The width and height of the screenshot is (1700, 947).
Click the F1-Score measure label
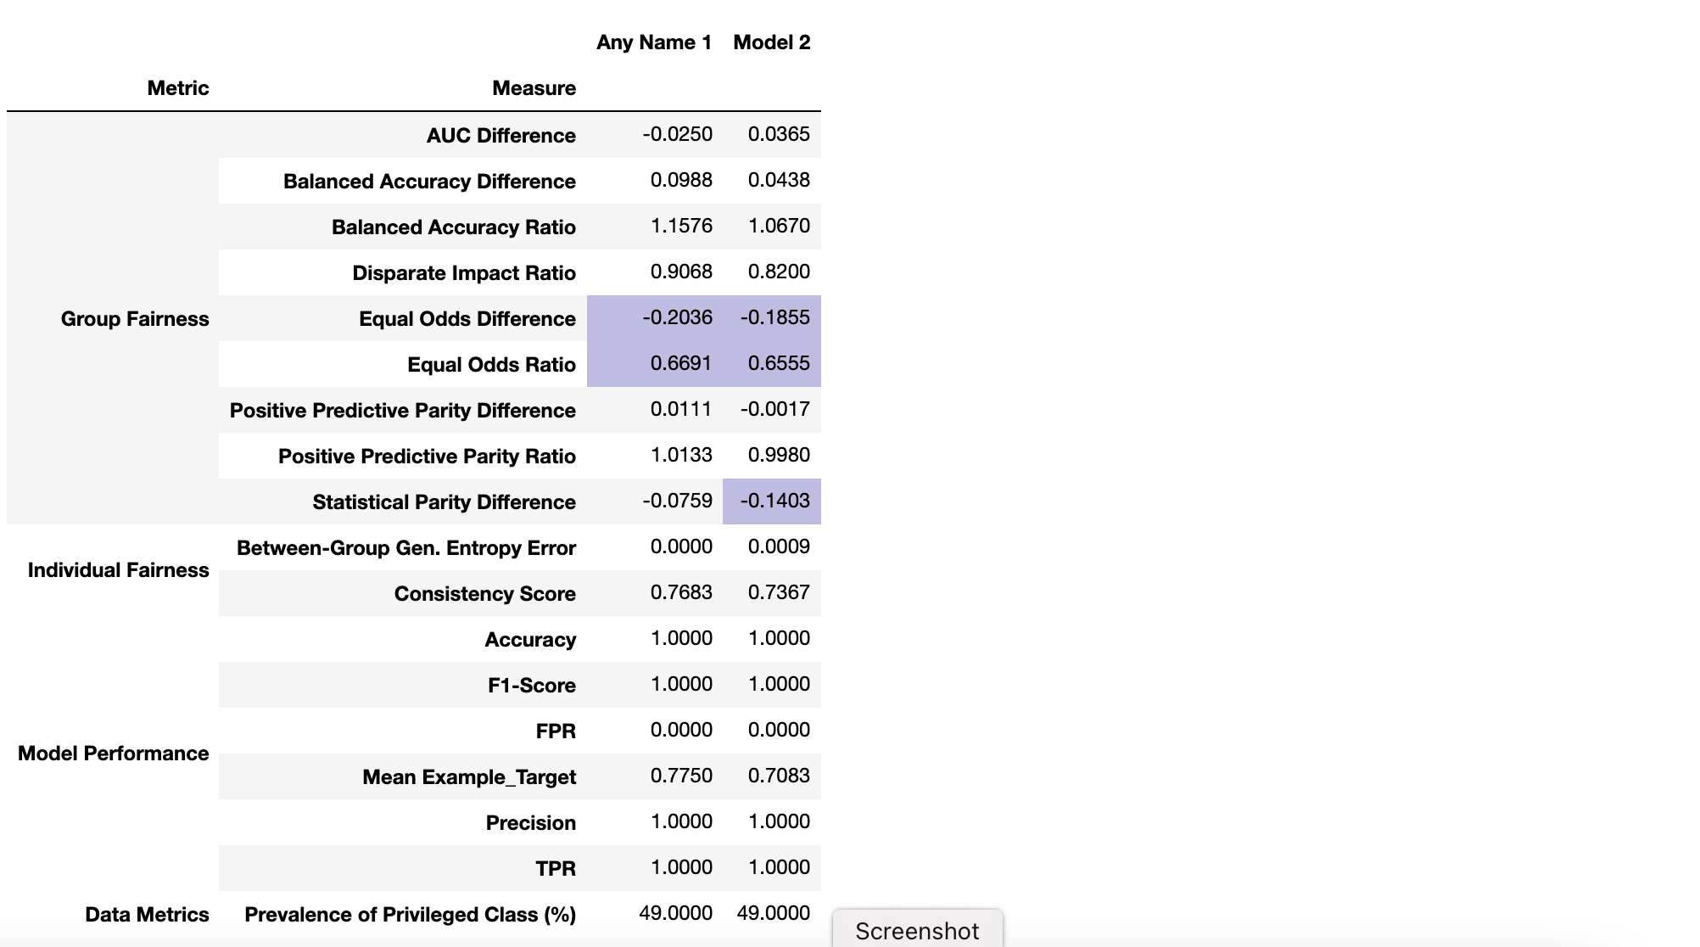[531, 686]
